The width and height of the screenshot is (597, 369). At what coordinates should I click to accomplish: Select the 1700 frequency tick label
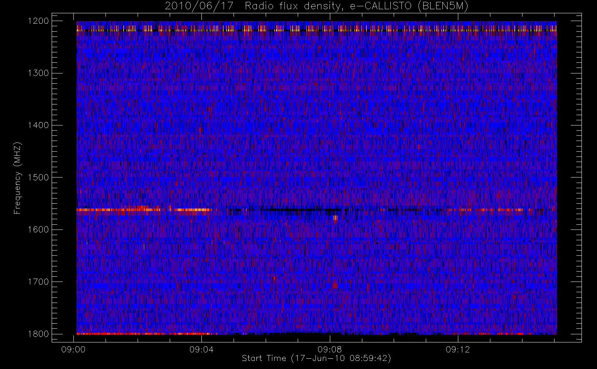pyautogui.click(x=38, y=282)
